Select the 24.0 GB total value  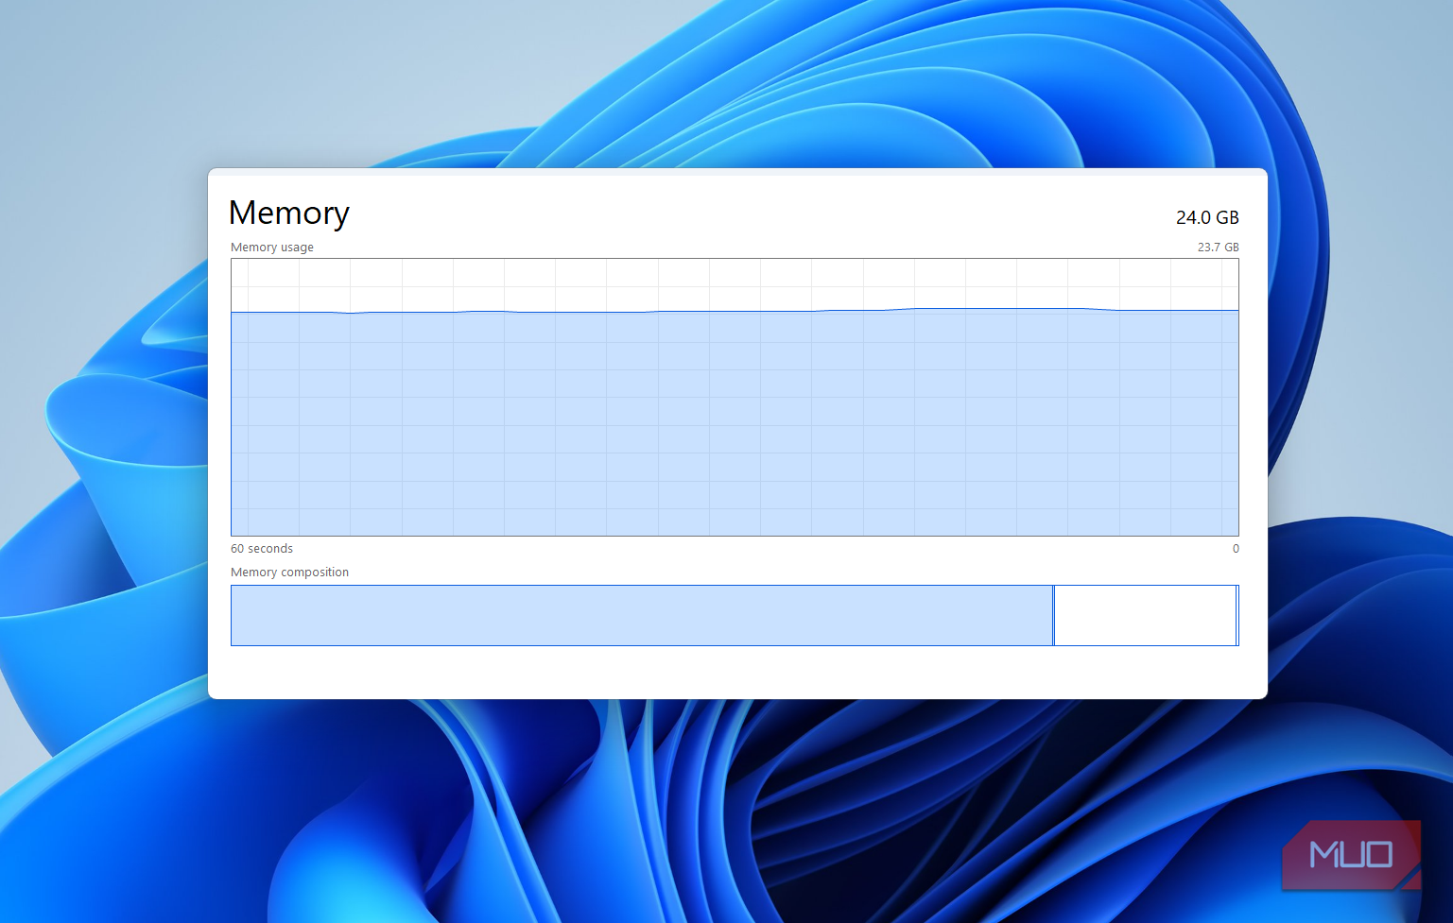[x=1207, y=217]
